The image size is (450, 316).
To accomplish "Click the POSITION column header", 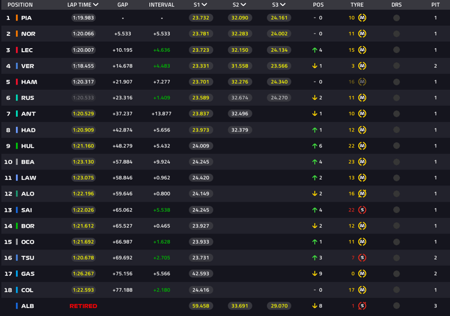I will tap(20, 5).
